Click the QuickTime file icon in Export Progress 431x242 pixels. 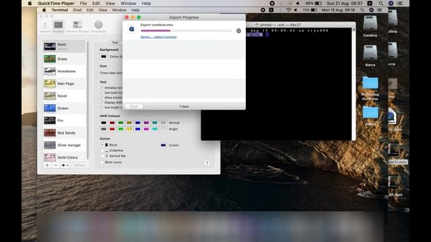tap(132, 29)
